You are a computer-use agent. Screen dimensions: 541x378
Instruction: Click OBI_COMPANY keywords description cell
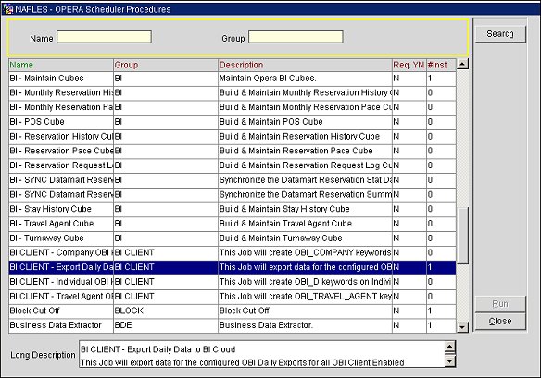coord(306,252)
